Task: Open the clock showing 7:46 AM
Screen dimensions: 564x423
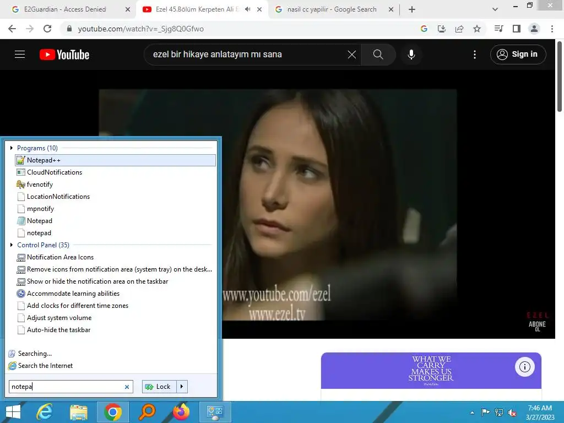Action: [x=540, y=413]
